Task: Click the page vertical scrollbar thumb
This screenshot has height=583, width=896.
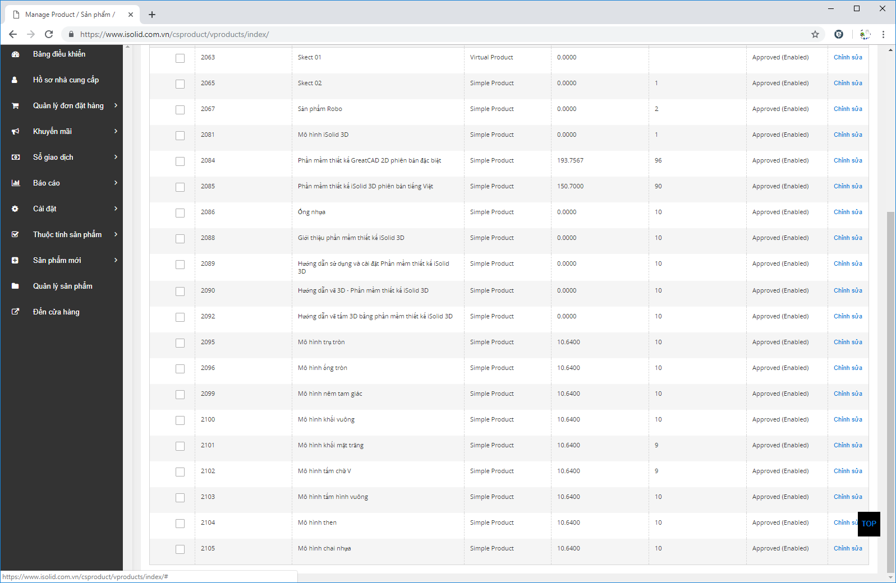Action: coord(891,392)
